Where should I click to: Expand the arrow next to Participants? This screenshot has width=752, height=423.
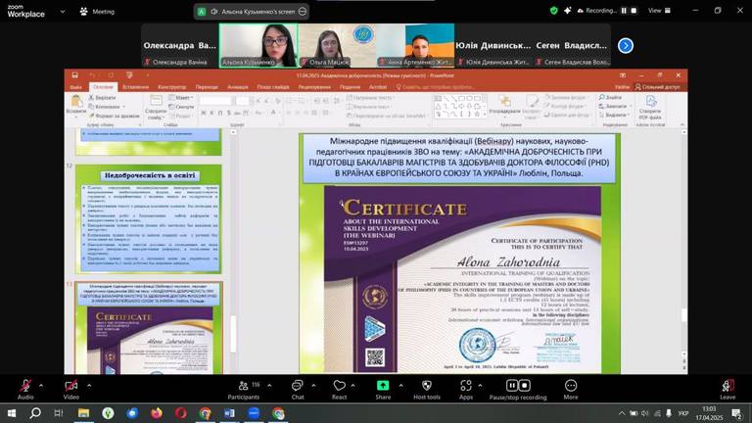point(270,384)
